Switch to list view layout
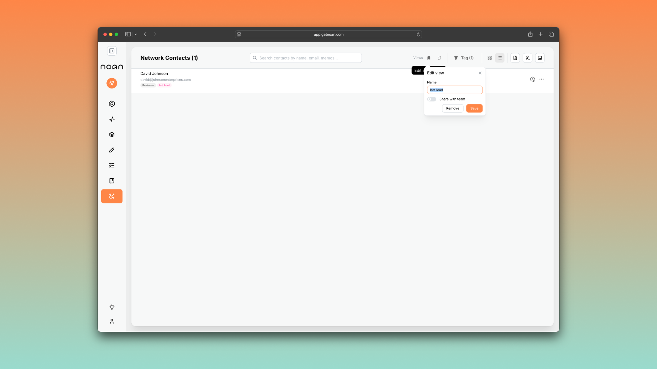This screenshot has width=657, height=369. 500,58
